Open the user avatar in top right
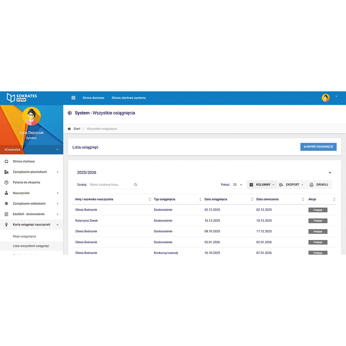 (326, 98)
